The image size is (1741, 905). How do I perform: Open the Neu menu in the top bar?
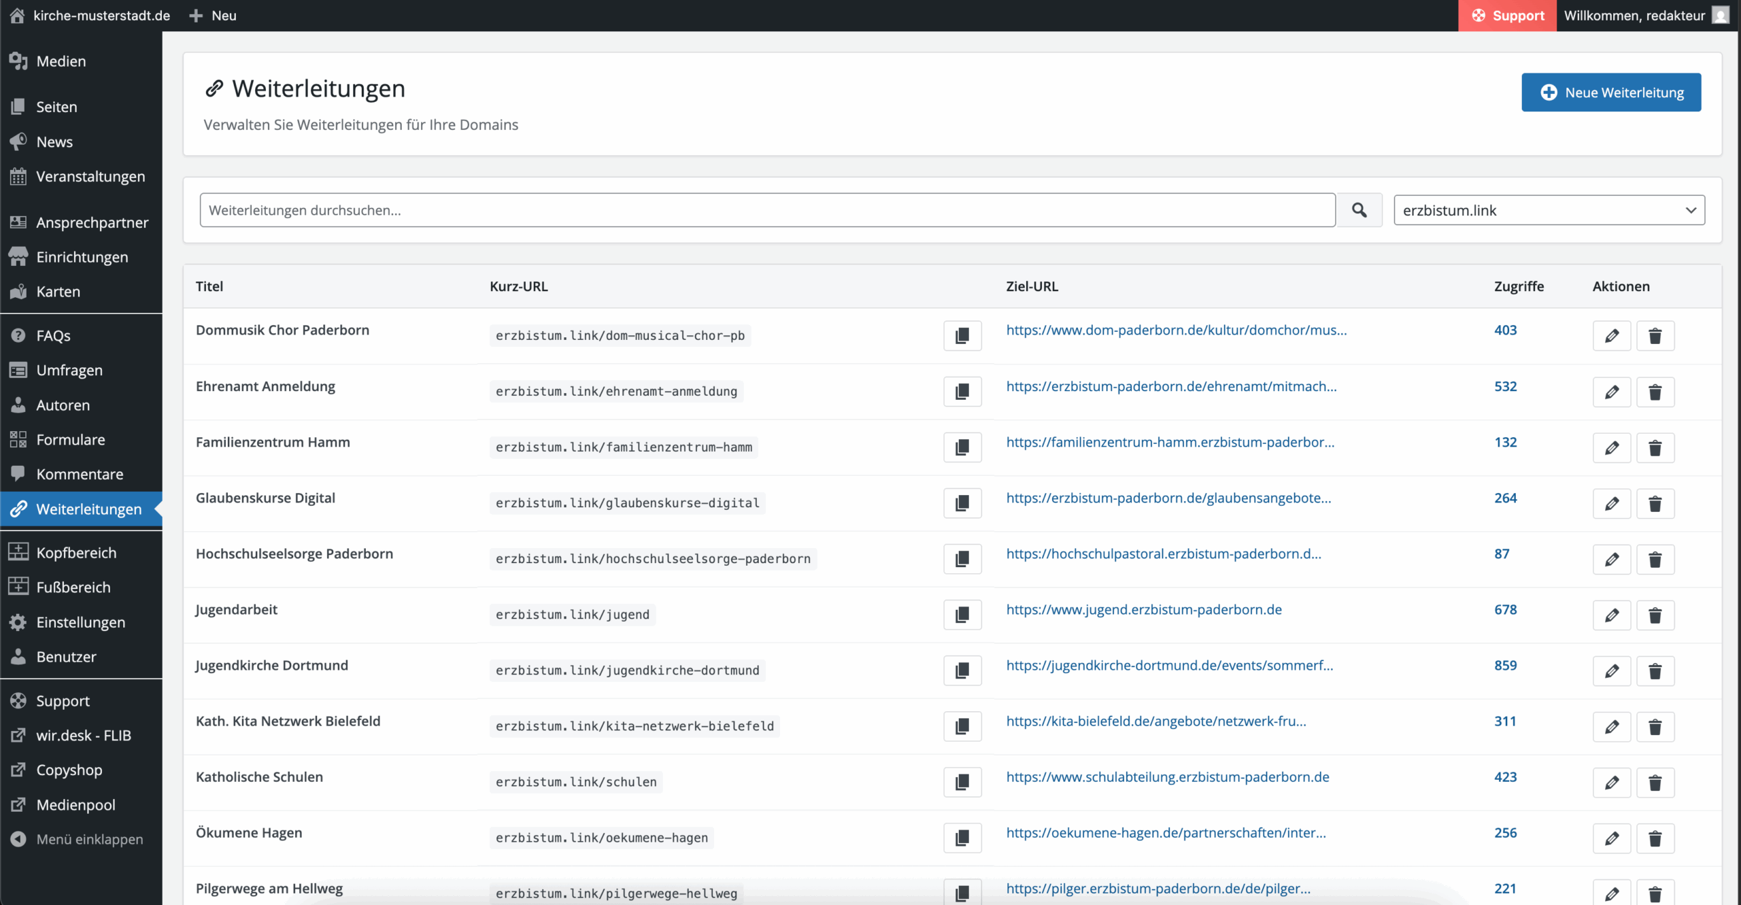click(x=214, y=16)
